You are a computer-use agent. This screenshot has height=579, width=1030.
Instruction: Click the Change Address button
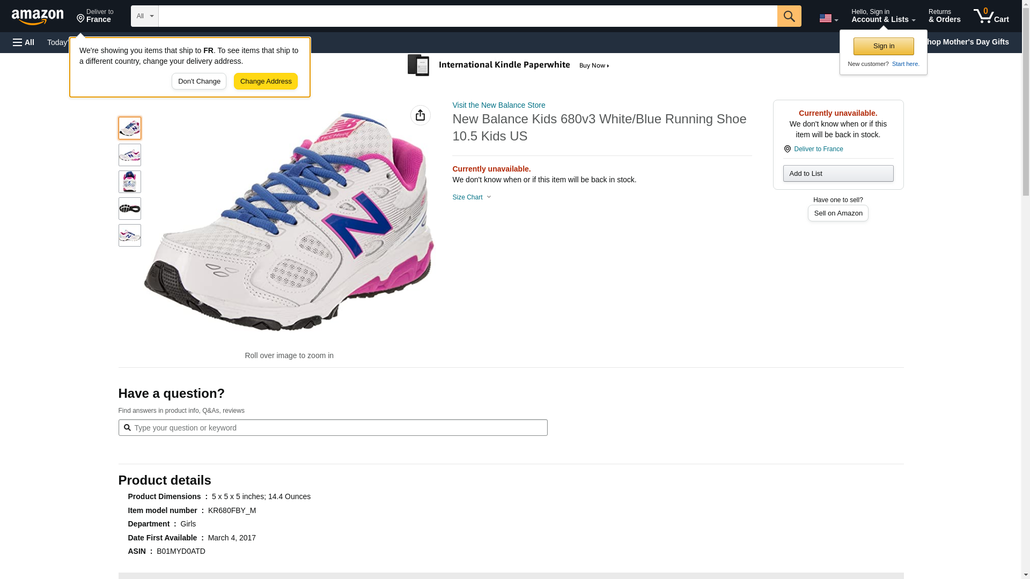coord(266,81)
